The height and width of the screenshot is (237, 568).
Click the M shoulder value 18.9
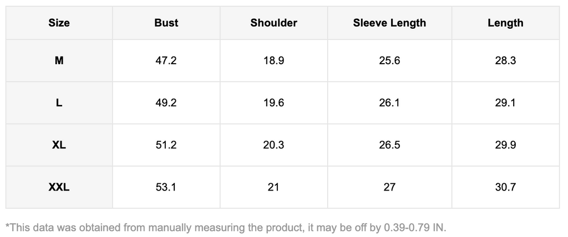pyautogui.click(x=273, y=60)
